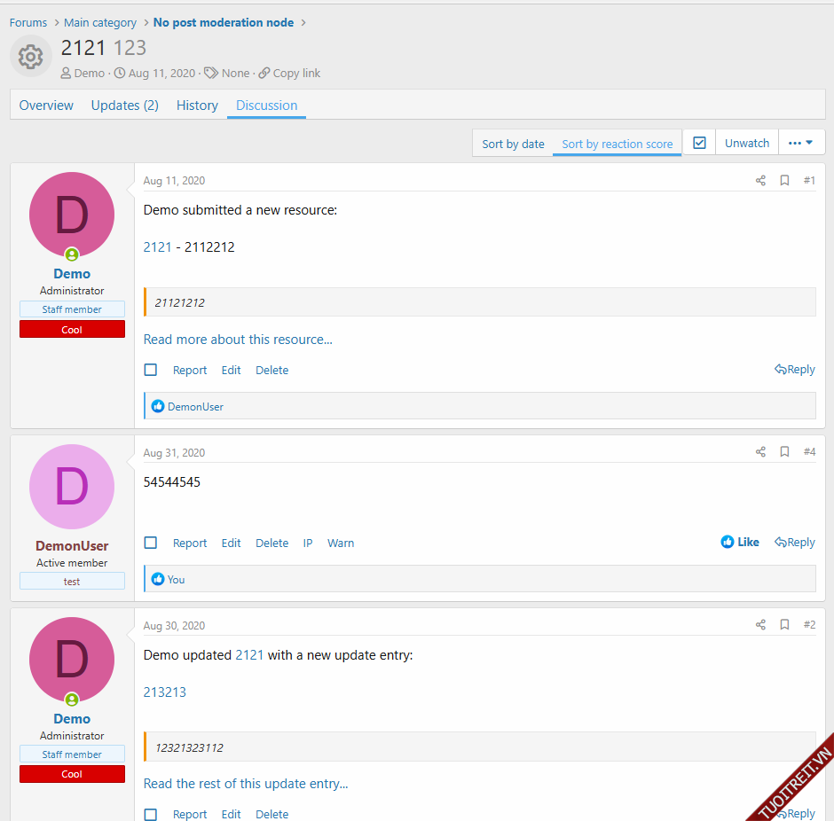Switch to the Updates (2) tab
Screen dimensions: 834x821
124,106
